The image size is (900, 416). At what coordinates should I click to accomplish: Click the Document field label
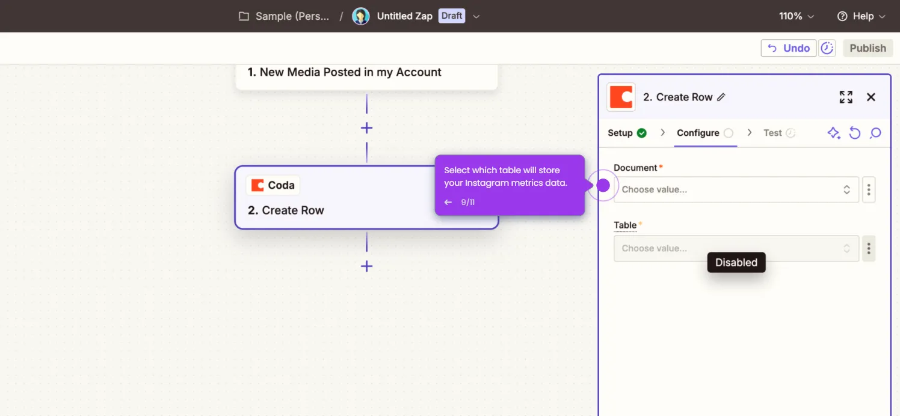635,168
